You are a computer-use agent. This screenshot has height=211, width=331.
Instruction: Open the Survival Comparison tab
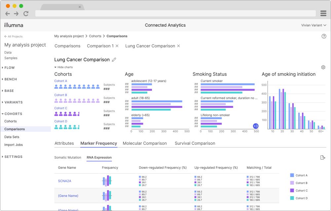tap(195, 143)
